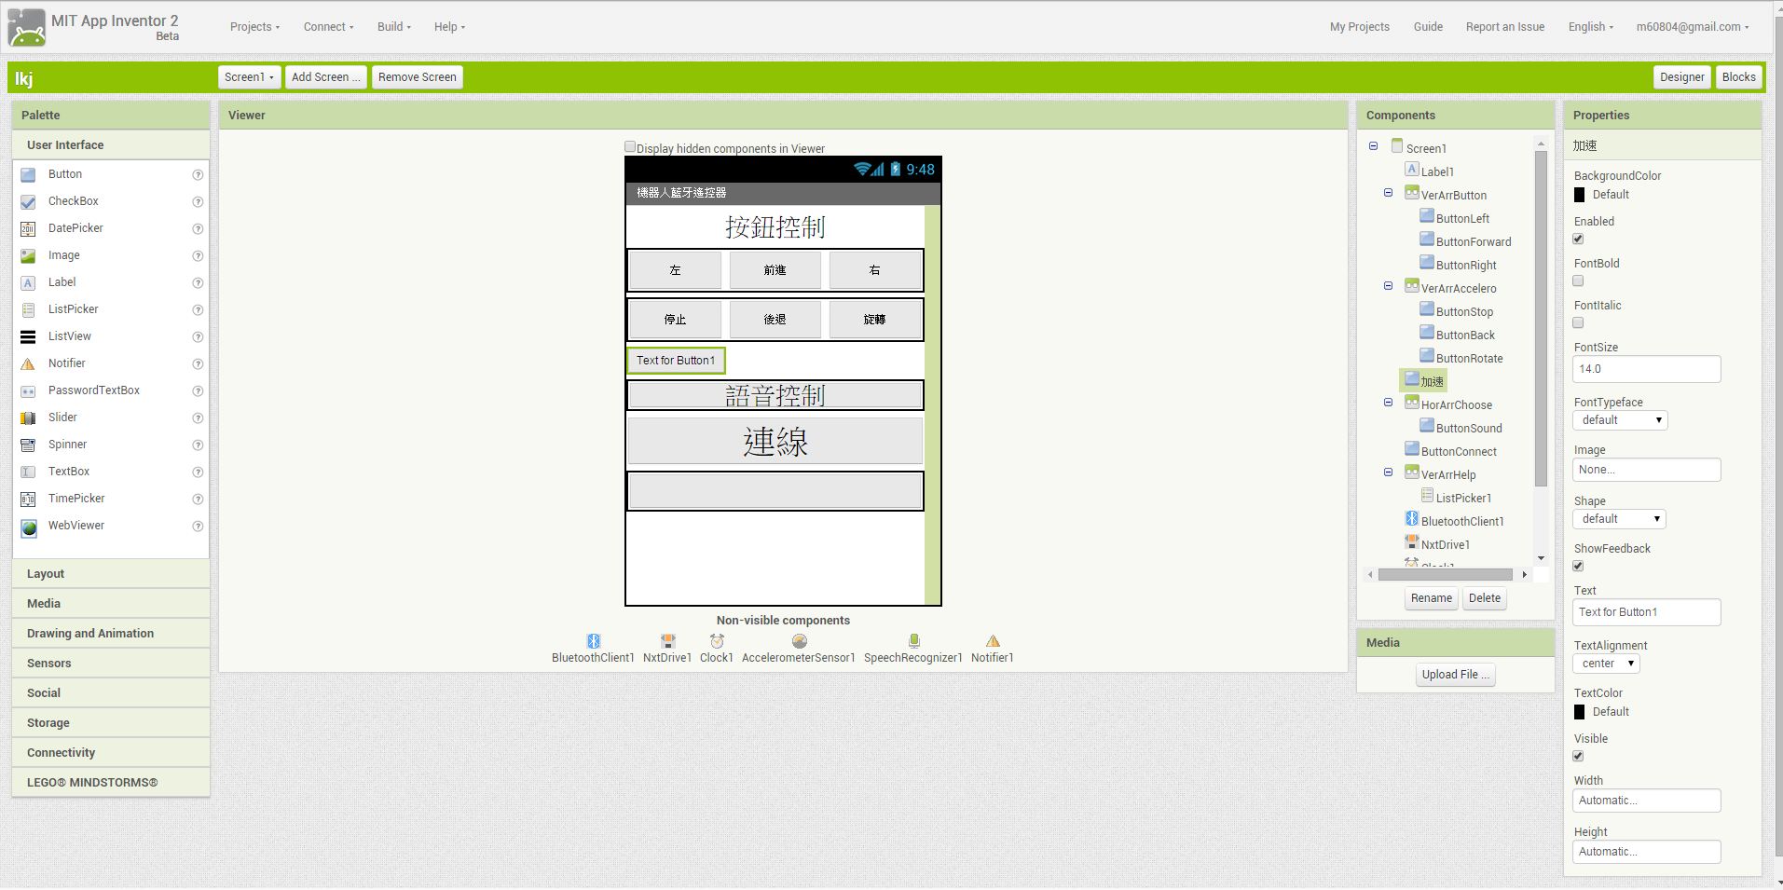Open the Report an Issue link
Image resolution: width=1783 pixels, height=890 pixels.
(1504, 27)
